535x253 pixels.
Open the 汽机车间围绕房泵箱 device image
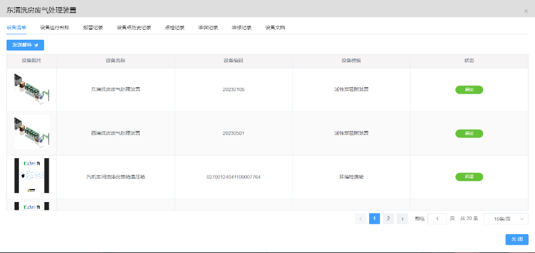[32, 176]
